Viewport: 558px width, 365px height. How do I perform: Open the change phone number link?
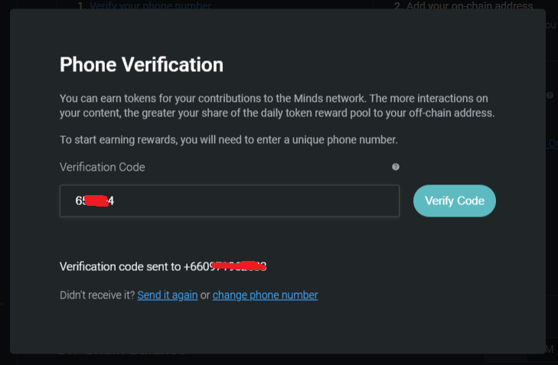pyautogui.click(x=265, y=295)
